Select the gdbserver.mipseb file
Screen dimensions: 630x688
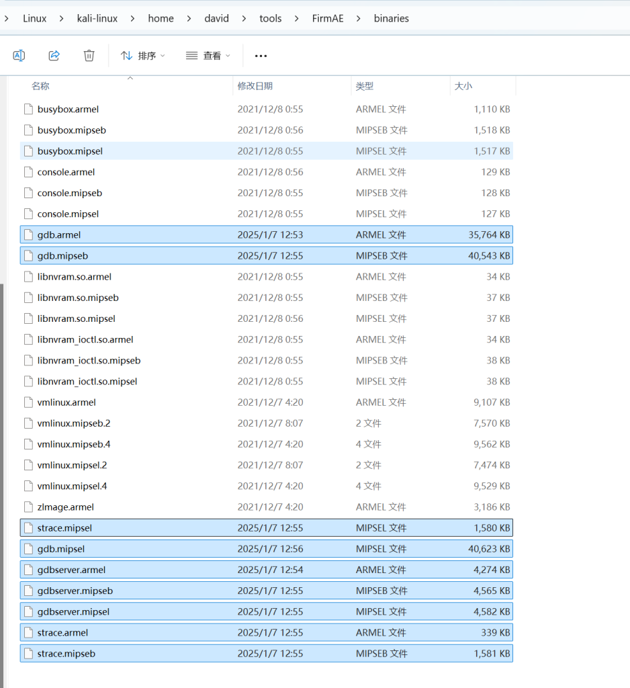(75, 591)
